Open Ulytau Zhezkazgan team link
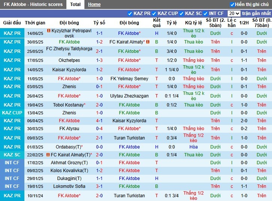The width and height of the screenshot is (272, 201). (129, 96)
